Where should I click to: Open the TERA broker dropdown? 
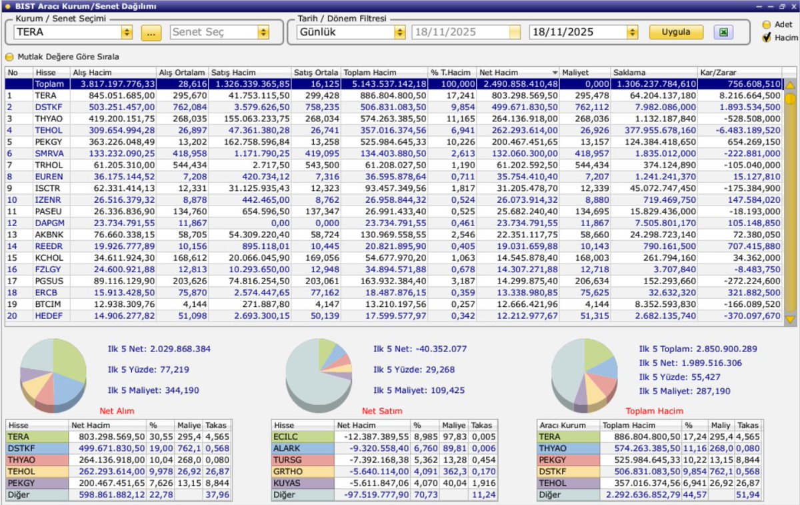click(127, 32)
